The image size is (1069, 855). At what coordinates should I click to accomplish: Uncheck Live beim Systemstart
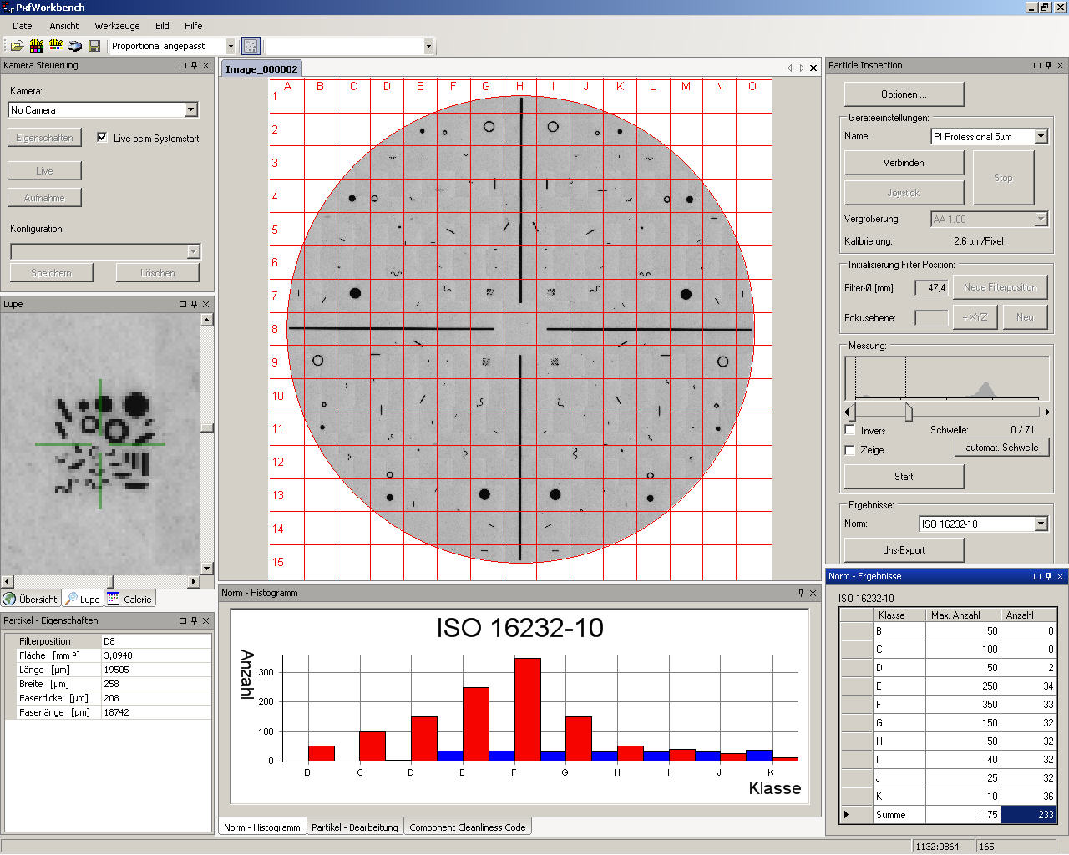point(102,138)
